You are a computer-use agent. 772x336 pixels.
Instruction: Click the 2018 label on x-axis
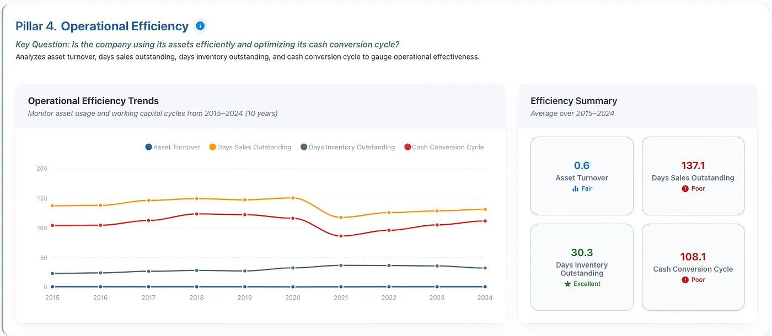(x=196, y=297)
